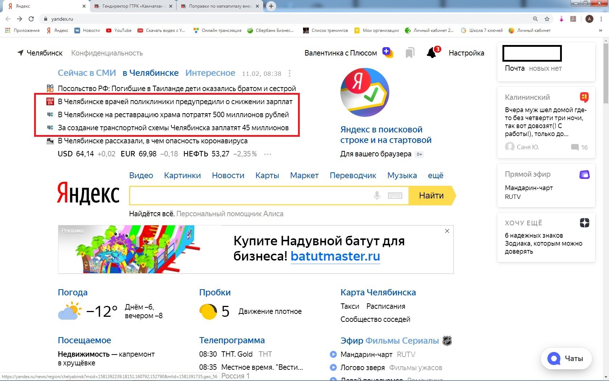The height and width of the screenshot is (381, 609).
Task: Play Мандарин-чарт with its play icon
Action: pyautogui.click(x=333, y=355)
